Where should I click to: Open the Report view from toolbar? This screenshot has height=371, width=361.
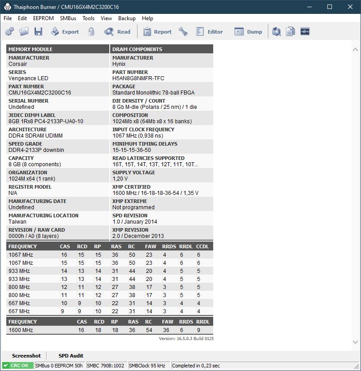(157, 31)
